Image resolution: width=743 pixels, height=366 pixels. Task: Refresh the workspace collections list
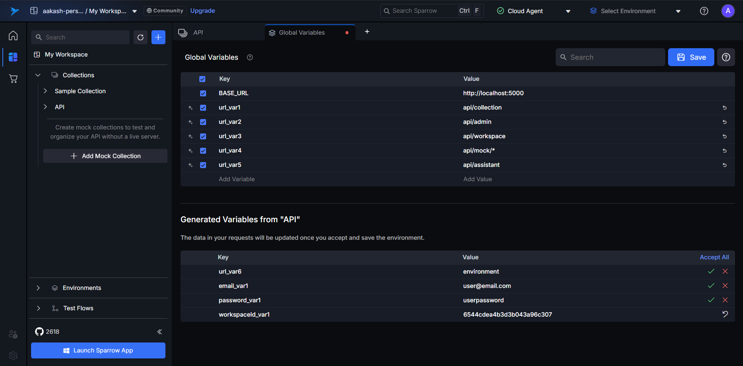pos(140,37)
